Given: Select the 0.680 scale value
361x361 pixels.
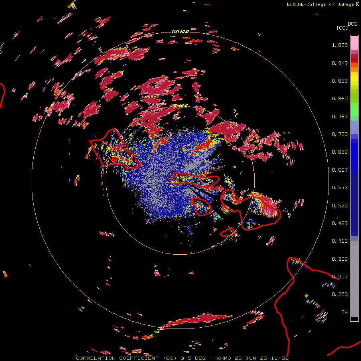Looking at the screenshot, I should pos(340,152).
